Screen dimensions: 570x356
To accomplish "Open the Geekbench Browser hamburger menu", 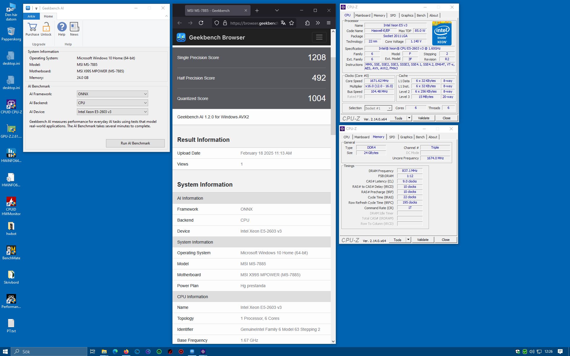I will [319, 37].
